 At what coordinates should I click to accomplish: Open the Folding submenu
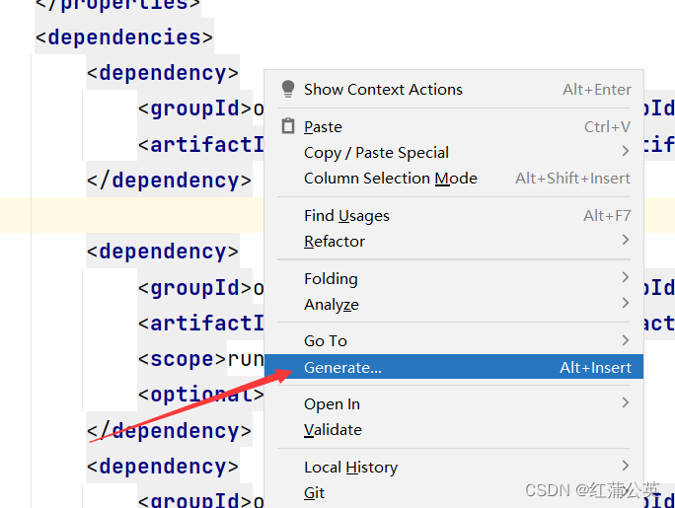click(454, 279)
